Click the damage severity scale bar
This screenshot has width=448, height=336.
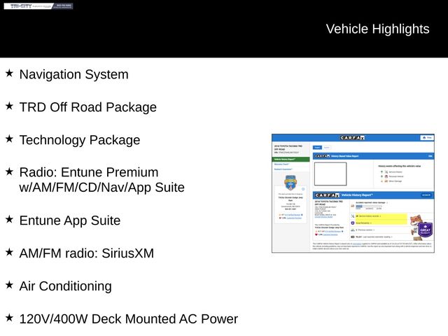(367, 206)
